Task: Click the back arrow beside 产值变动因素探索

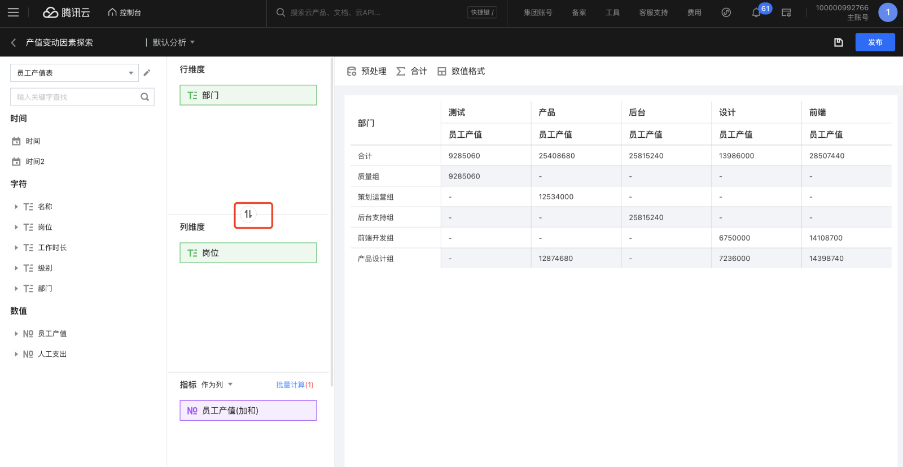Action: point(14,42)
